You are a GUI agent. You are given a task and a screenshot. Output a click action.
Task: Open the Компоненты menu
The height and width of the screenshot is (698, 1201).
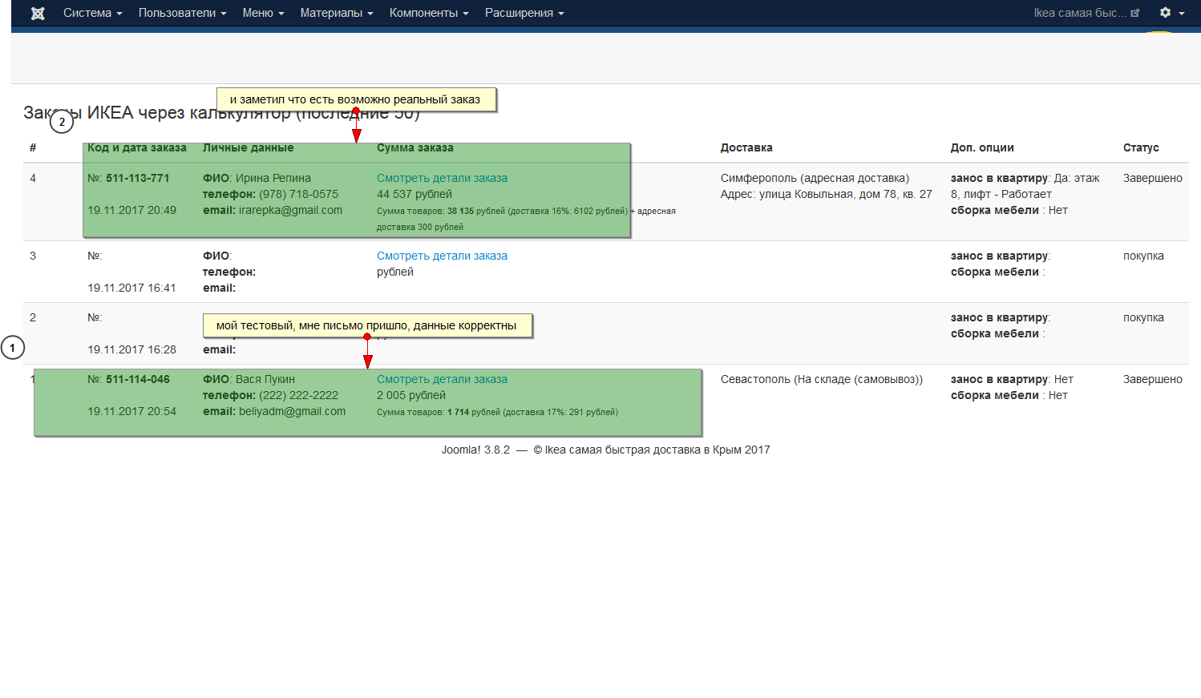429,13
